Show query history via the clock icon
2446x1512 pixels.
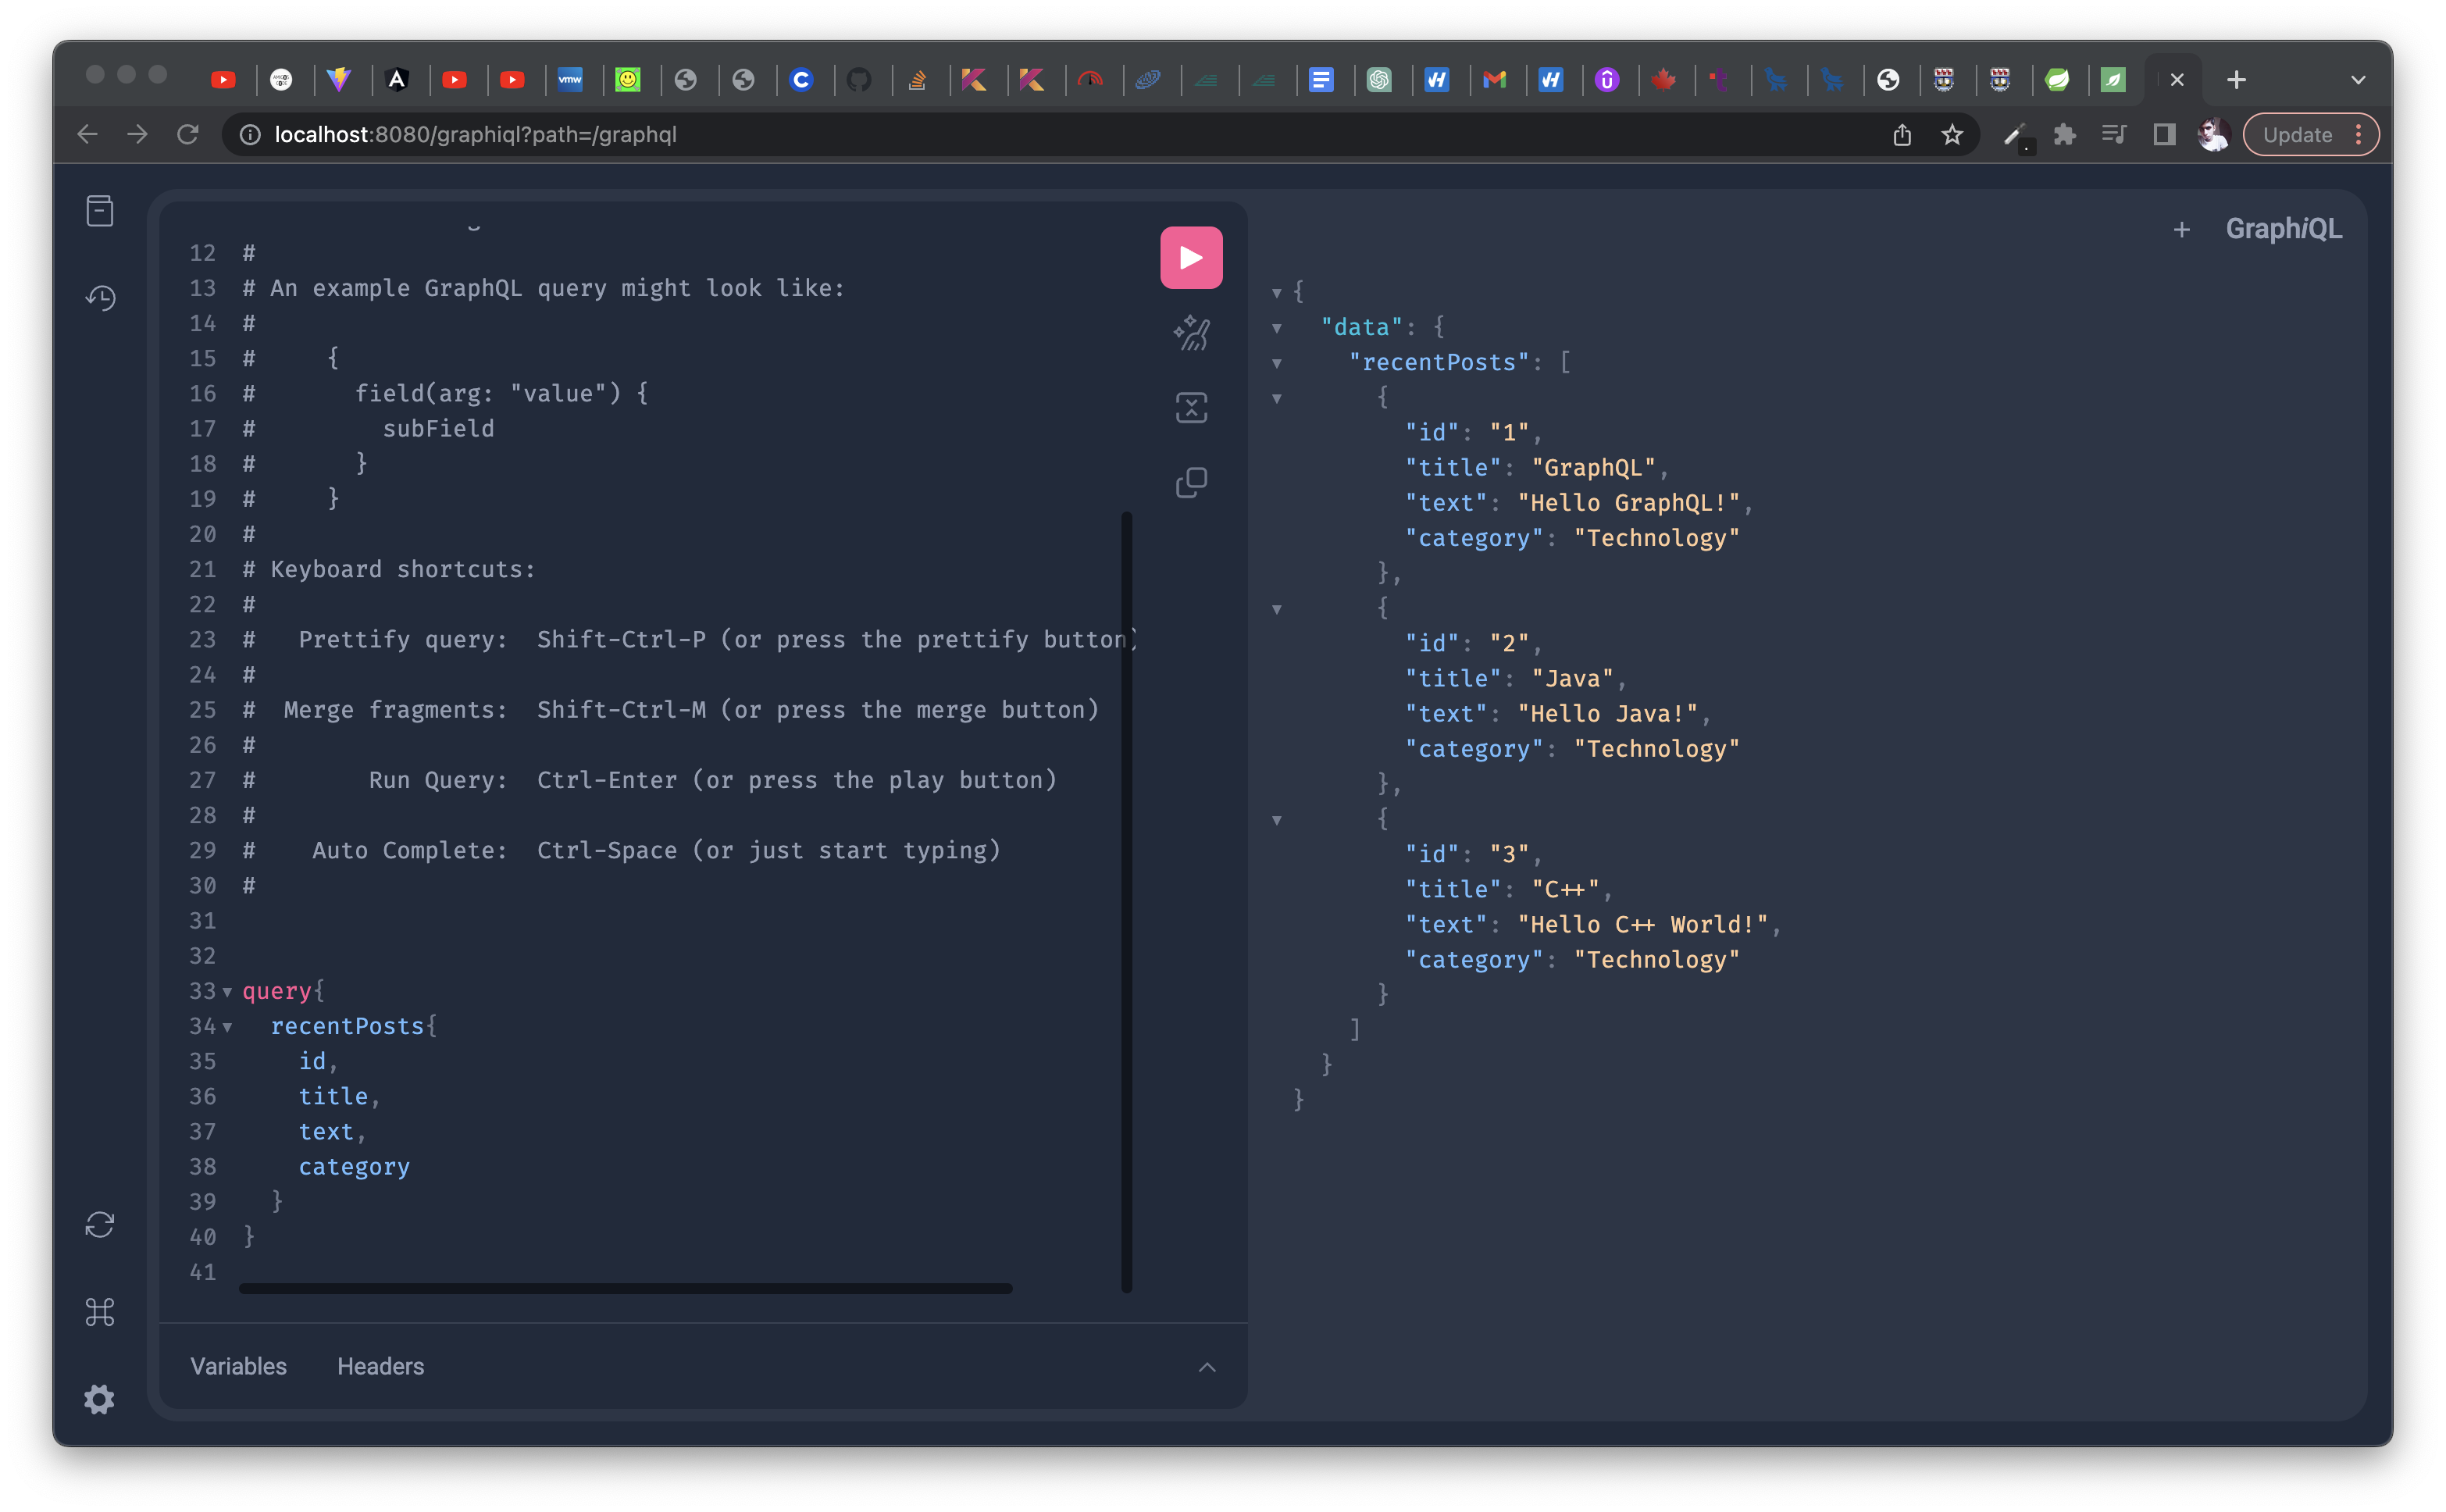tap(100, 297)
